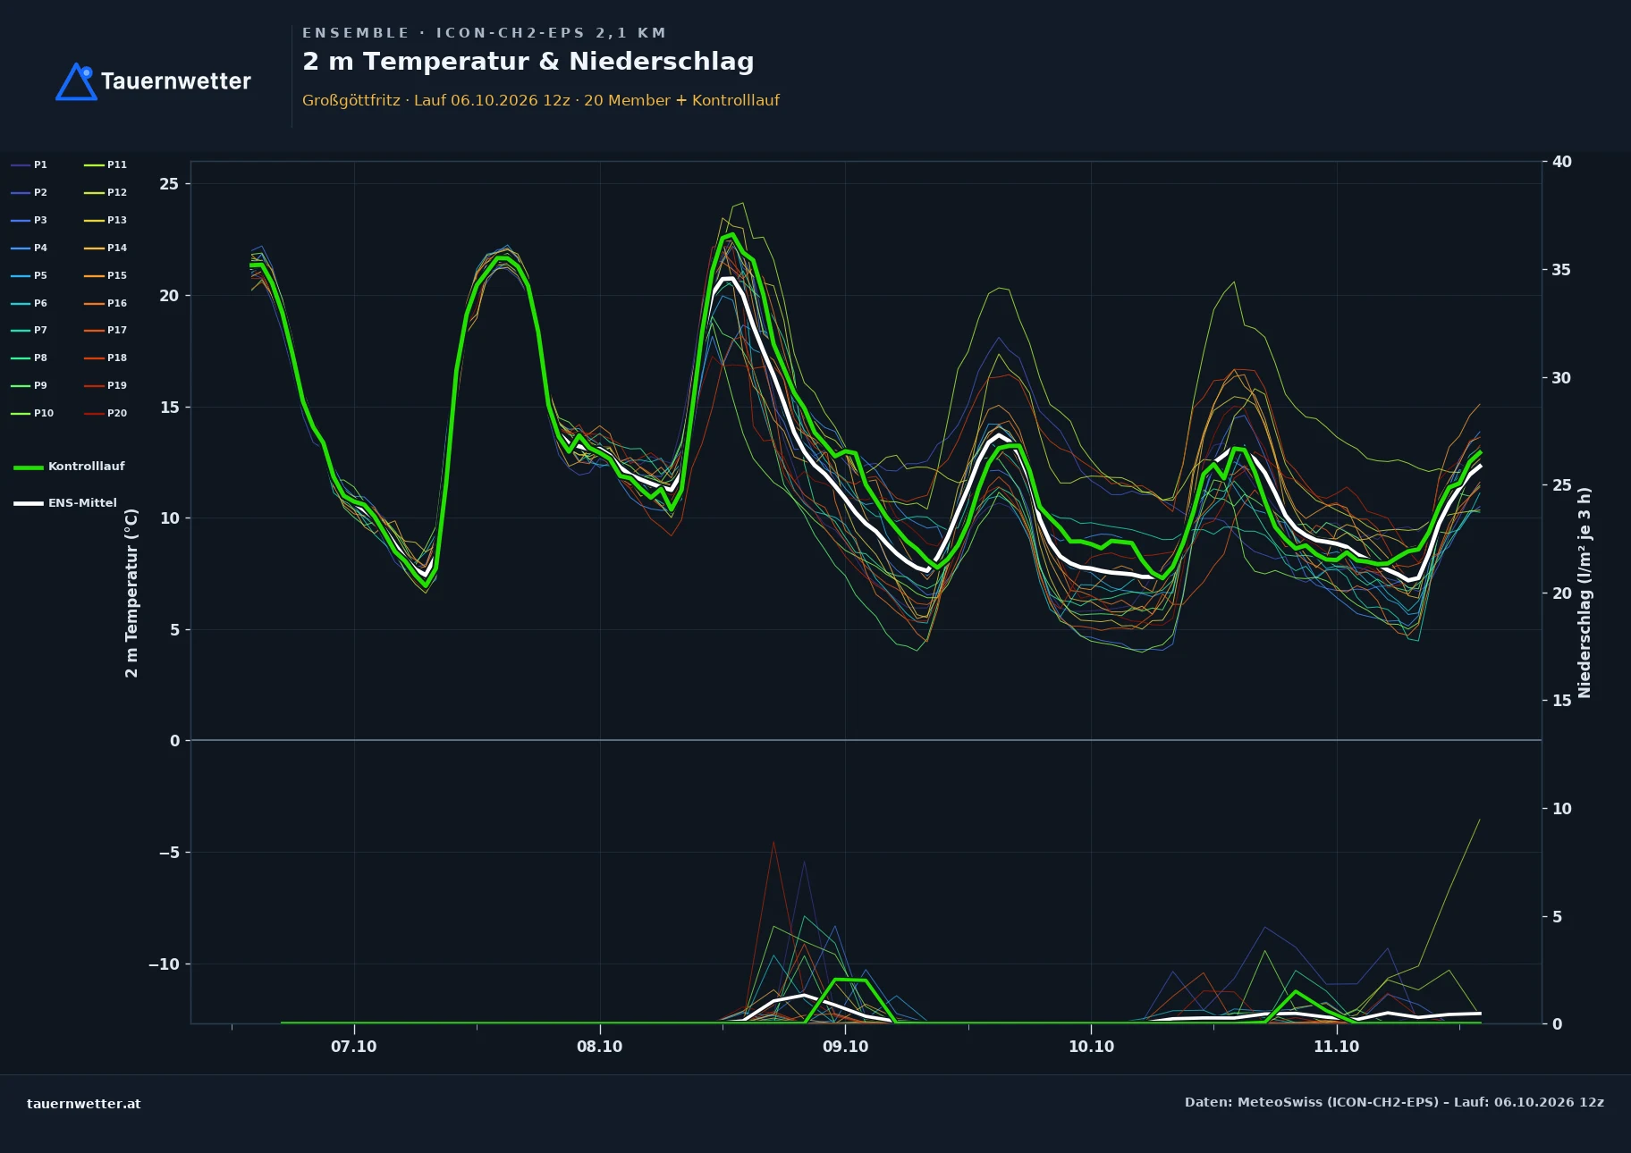Click the 10.10 date tick label

pyautogui.click(x=1091, y=1047)
